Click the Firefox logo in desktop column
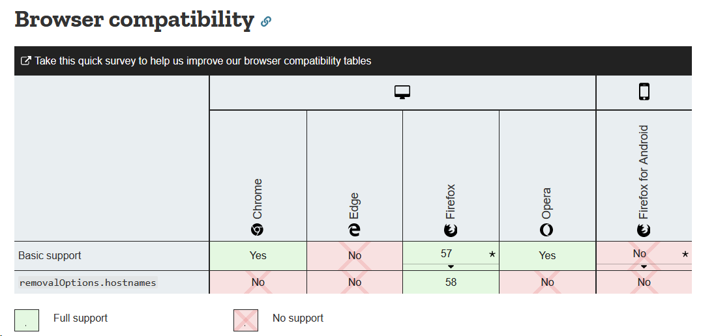The height and width of the screenshot is (336, 701). point(451,231)
